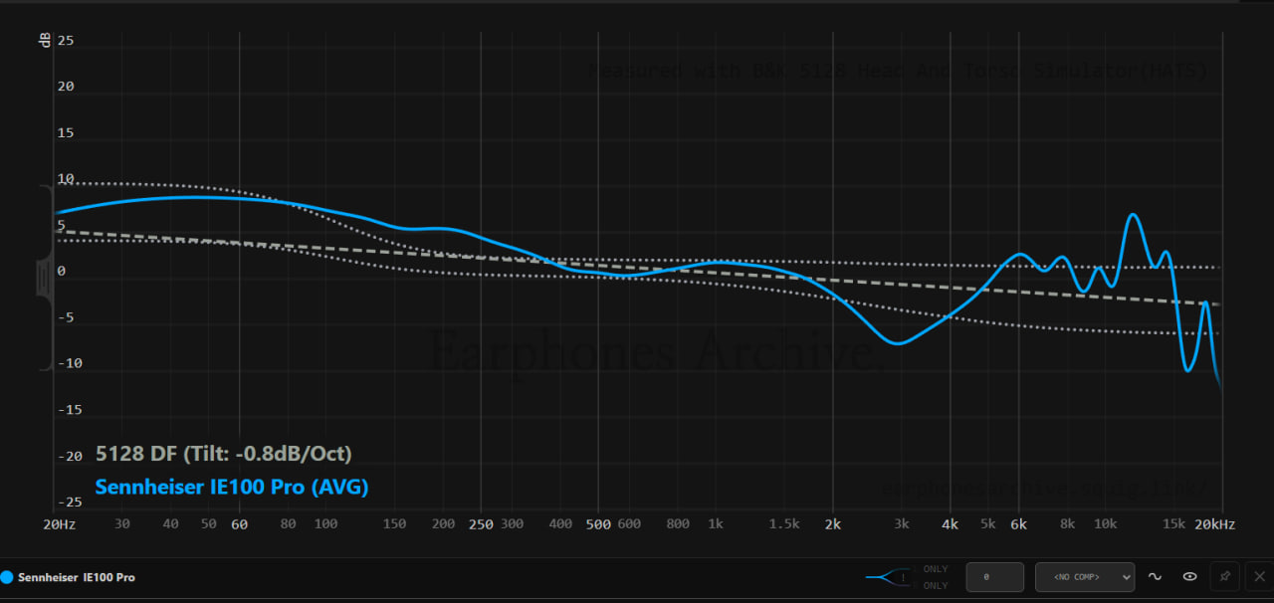This screenshot has width=1274, height=603.
Task: Set baseline with the wave icon
Action: 1156,576
